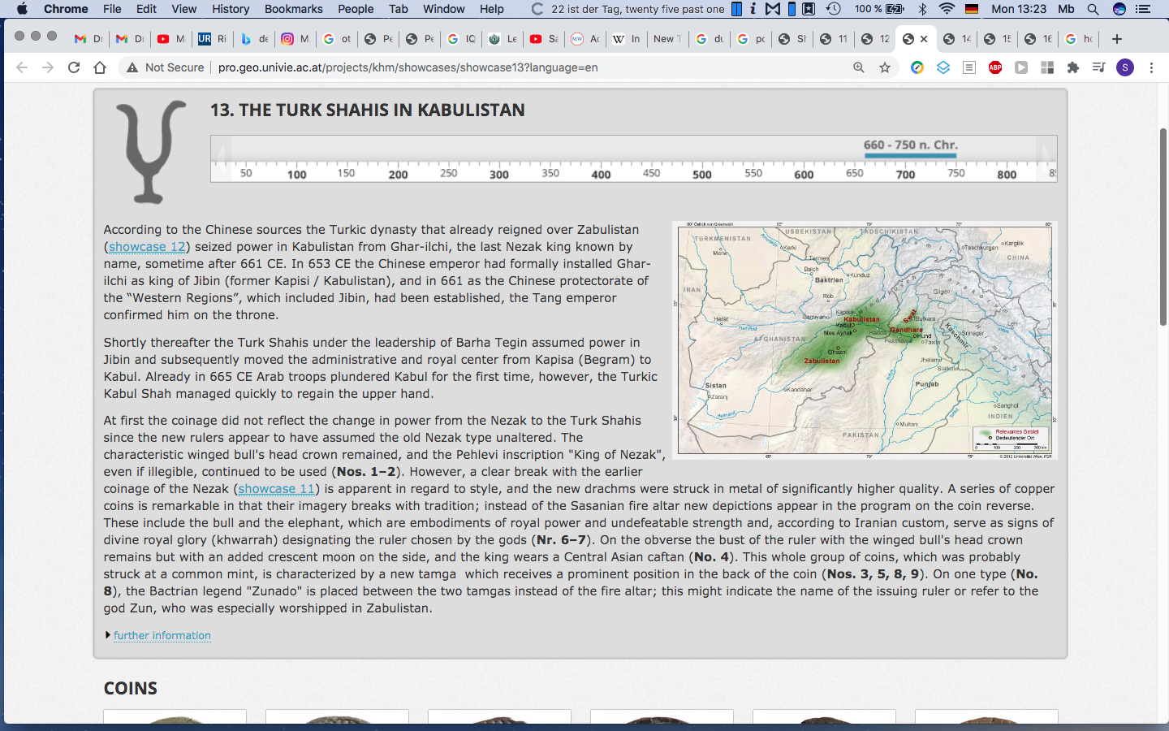
Task: Click the menu bar clock 'Mon 13:23'
Action: tap(1019, 9)
